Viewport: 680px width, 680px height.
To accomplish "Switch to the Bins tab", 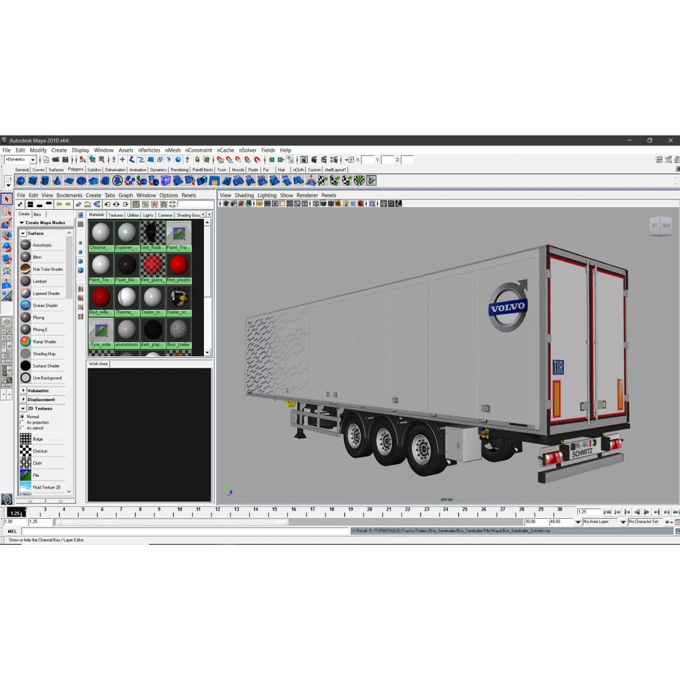I will [37, 214].
